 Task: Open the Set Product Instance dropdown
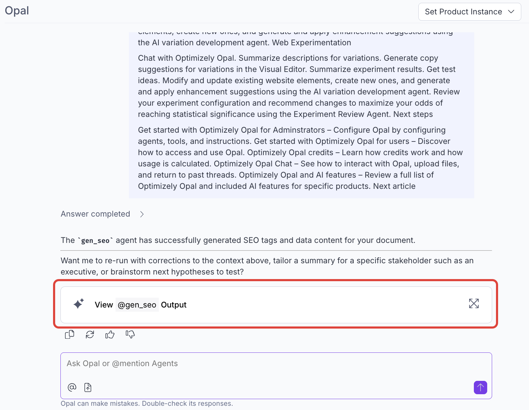point(463,12)
